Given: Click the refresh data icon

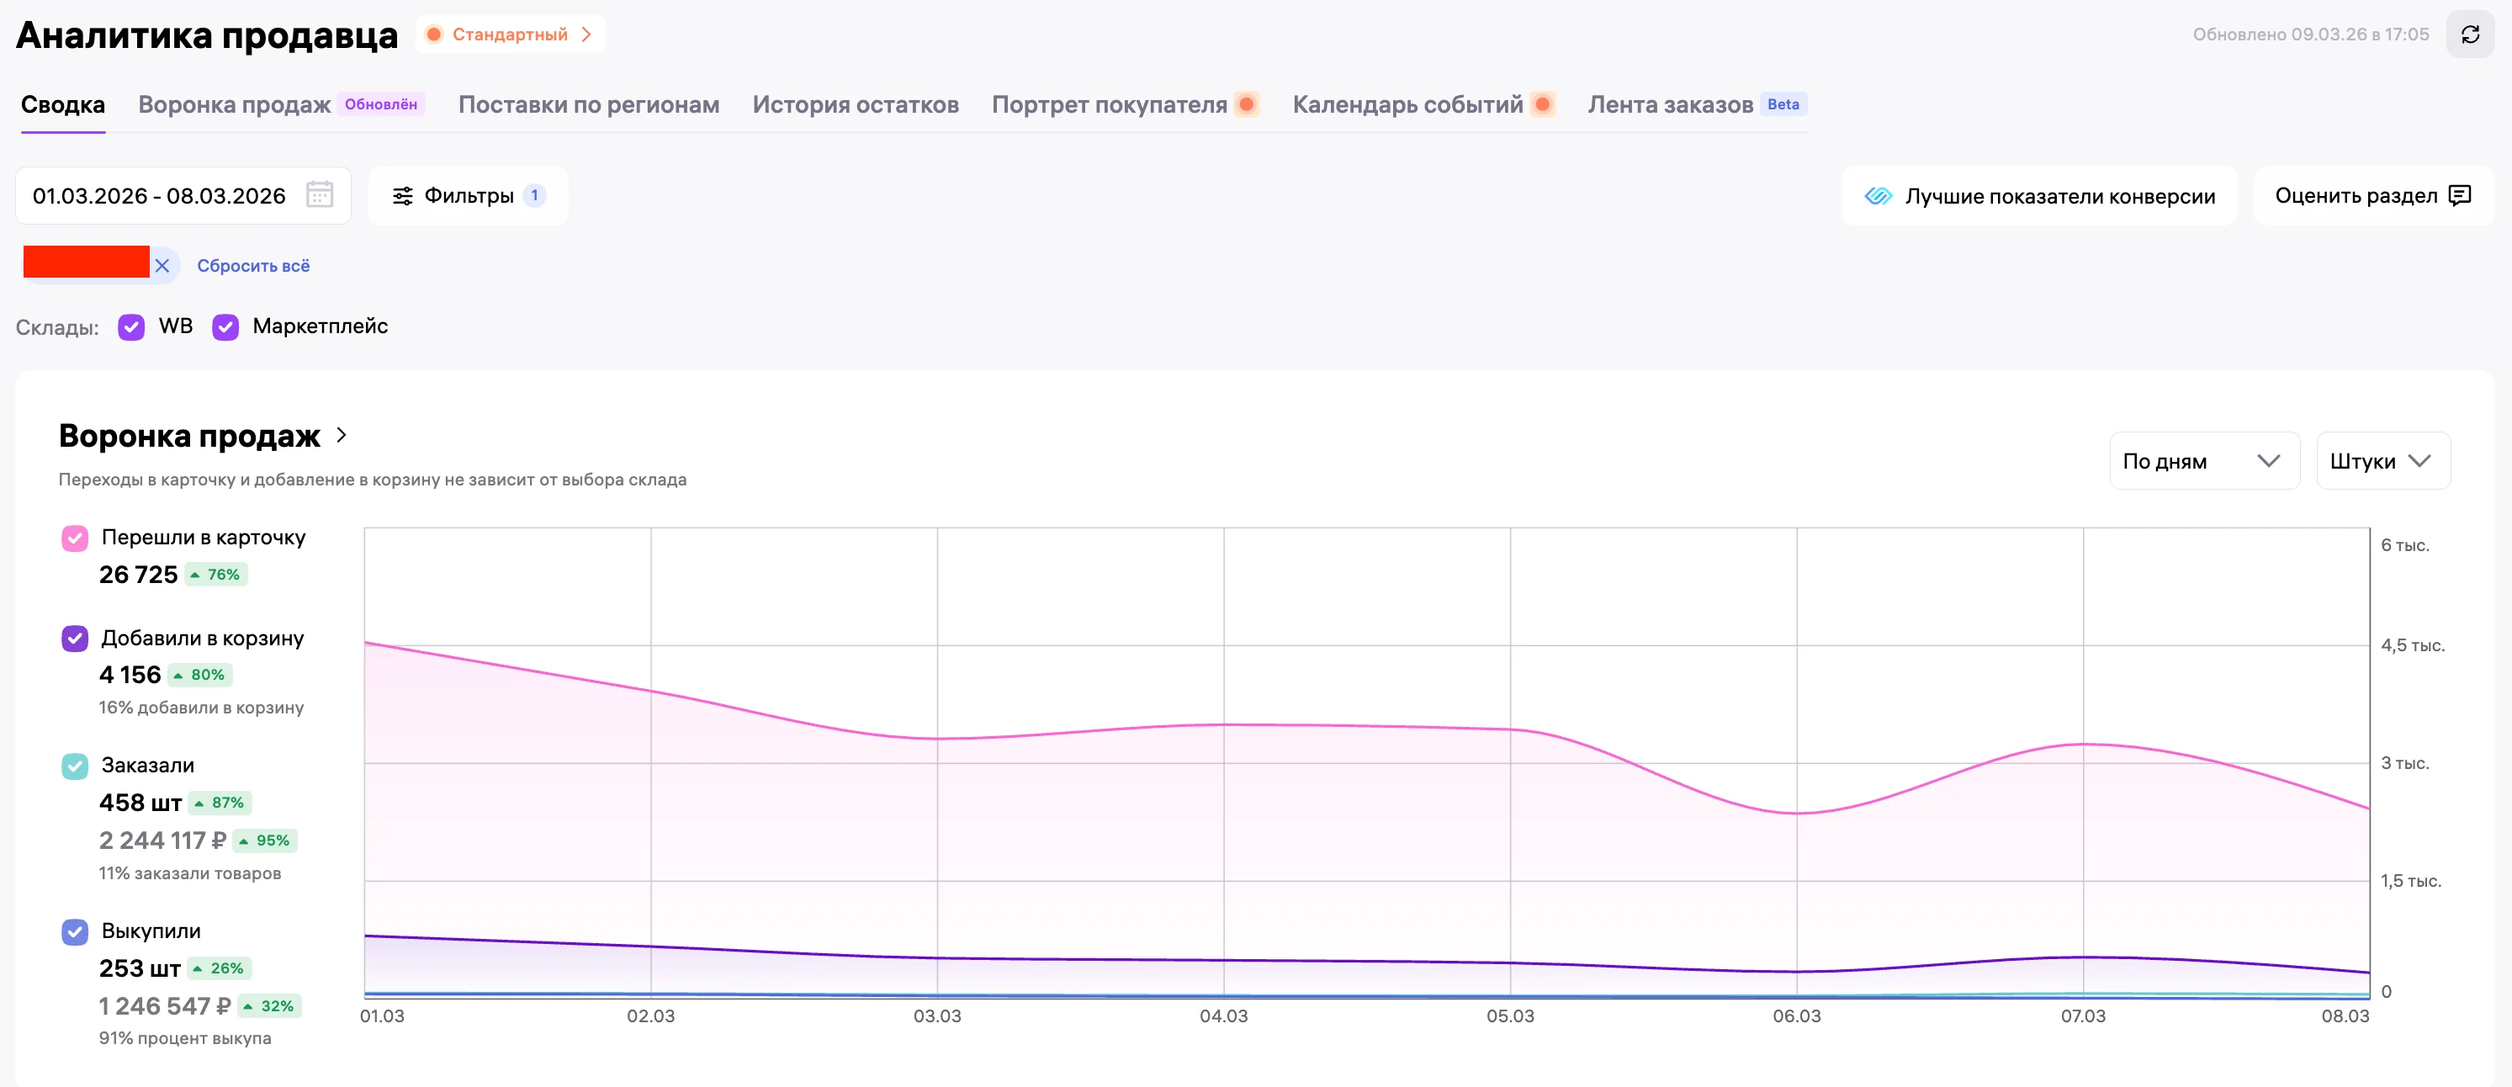Looking at the screenshot, I should [2469, 35].
